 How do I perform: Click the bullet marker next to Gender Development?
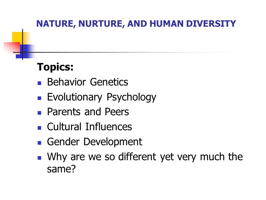[40, 143]
